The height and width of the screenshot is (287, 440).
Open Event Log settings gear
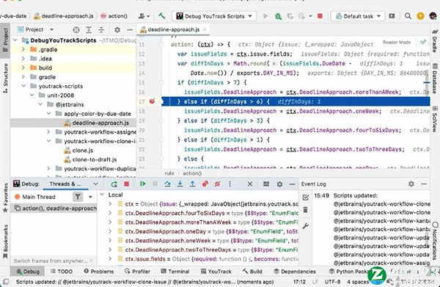tap(411, 184)
